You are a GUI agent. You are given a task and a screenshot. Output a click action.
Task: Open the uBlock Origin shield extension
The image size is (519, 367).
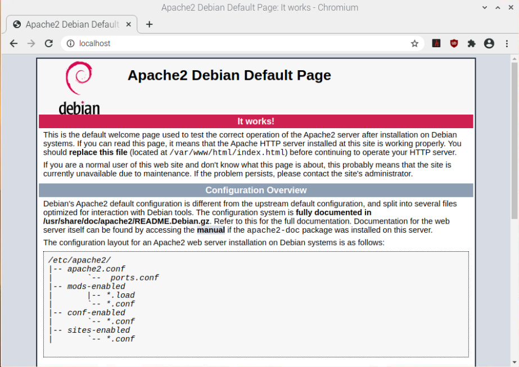click(454, 43)
